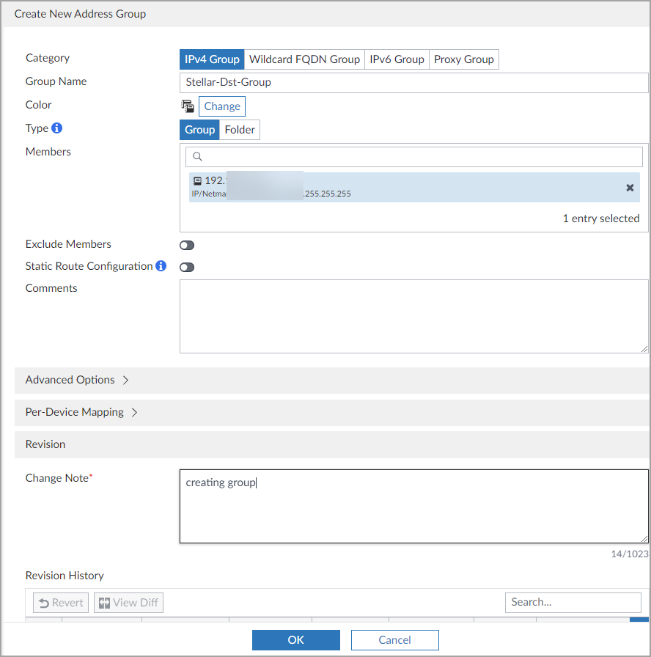Click the search magnifier icon in Members

coord(197,157)
